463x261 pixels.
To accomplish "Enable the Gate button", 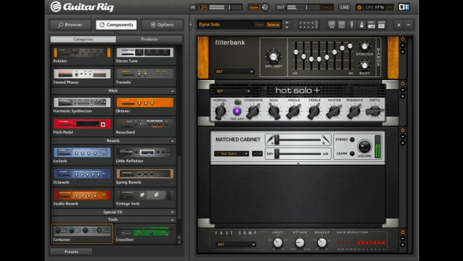I will pyautogui.click(x=254, y=7).
